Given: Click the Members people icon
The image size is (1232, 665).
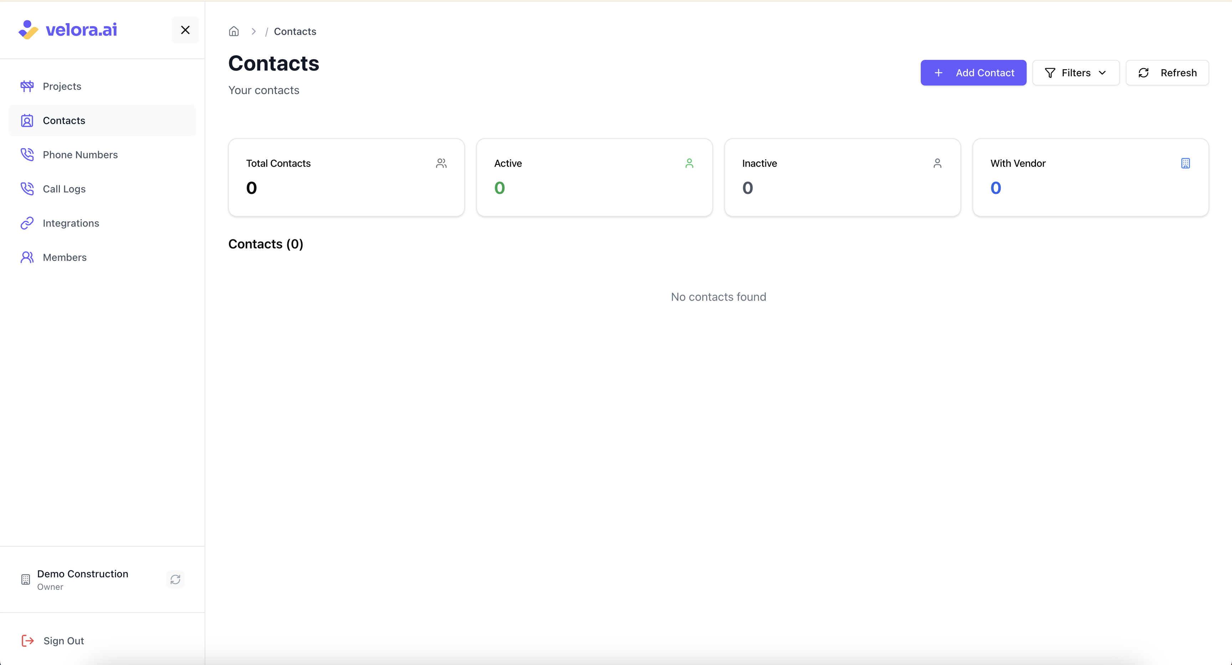Looking at the screenshot, I should pos(27,257).
